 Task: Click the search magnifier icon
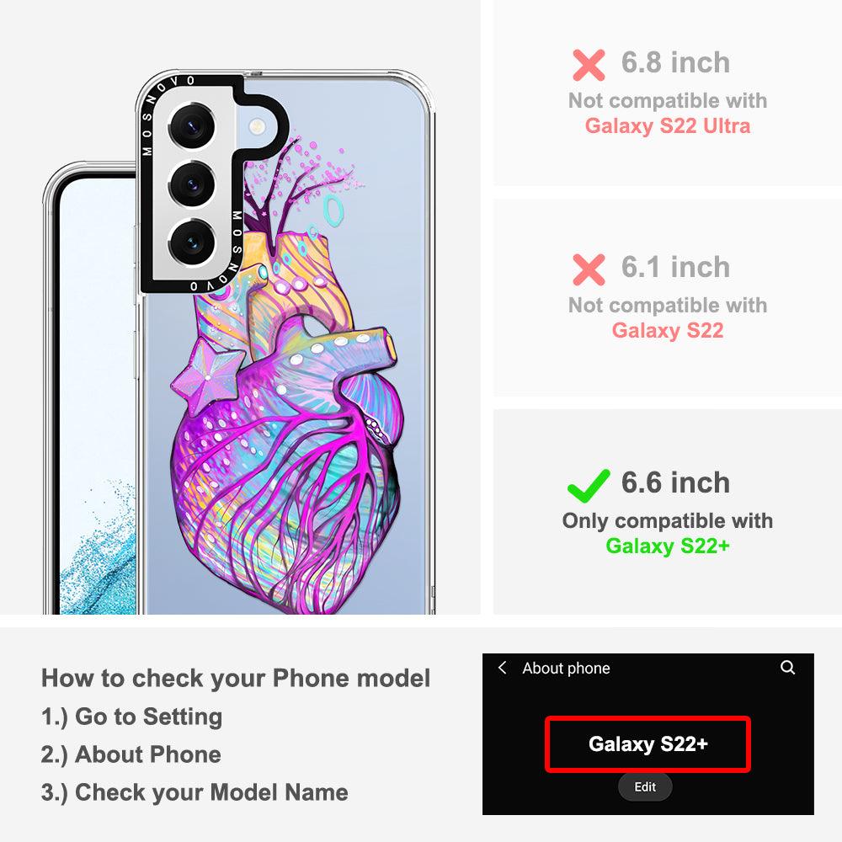(x=787, y=668)
